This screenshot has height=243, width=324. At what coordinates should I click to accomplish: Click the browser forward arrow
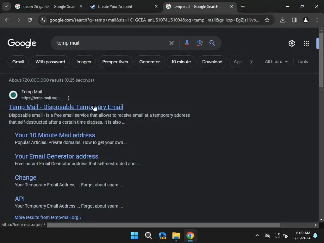point(18,20)
